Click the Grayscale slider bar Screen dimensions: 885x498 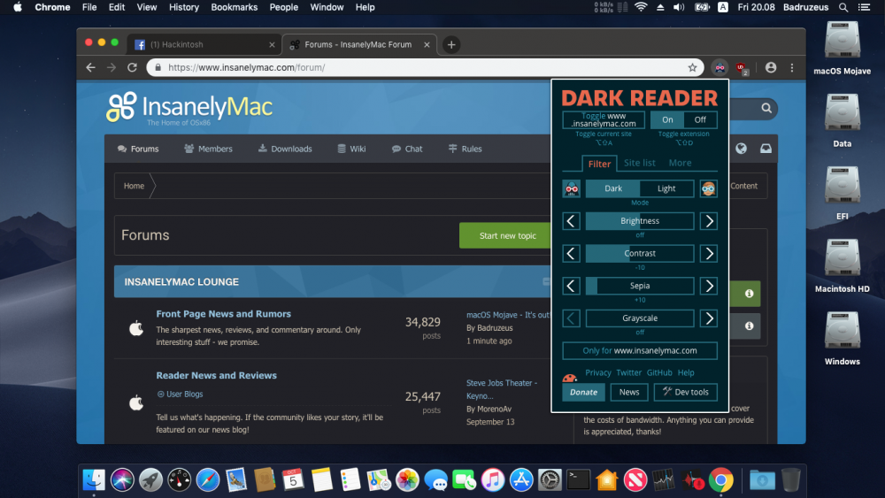click(x=640, y=318)
